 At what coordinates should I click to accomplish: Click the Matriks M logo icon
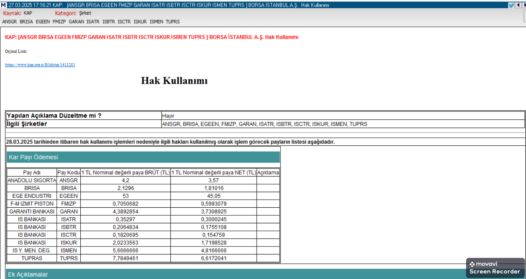(3, 5)
